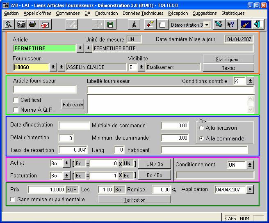Click the context help question-mark icon

[x=231, y=25]
